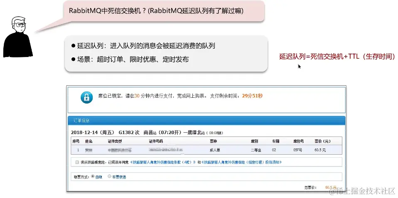The width and height of the screenshot is (398, 198).
Task: Click the 证件号码 column header
Action: [156, 141]
